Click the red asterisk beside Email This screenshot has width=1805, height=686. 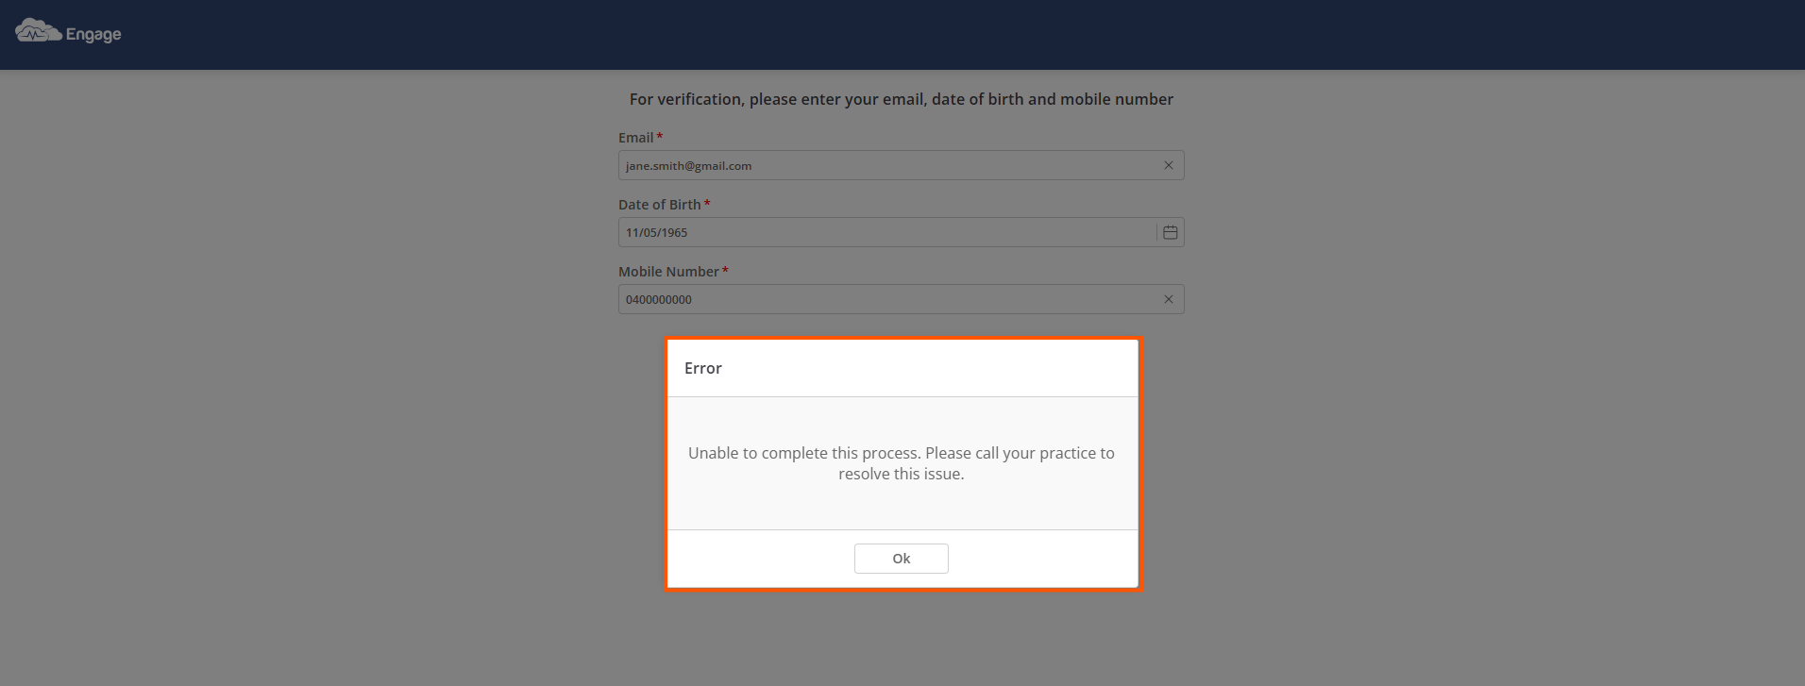659,137
